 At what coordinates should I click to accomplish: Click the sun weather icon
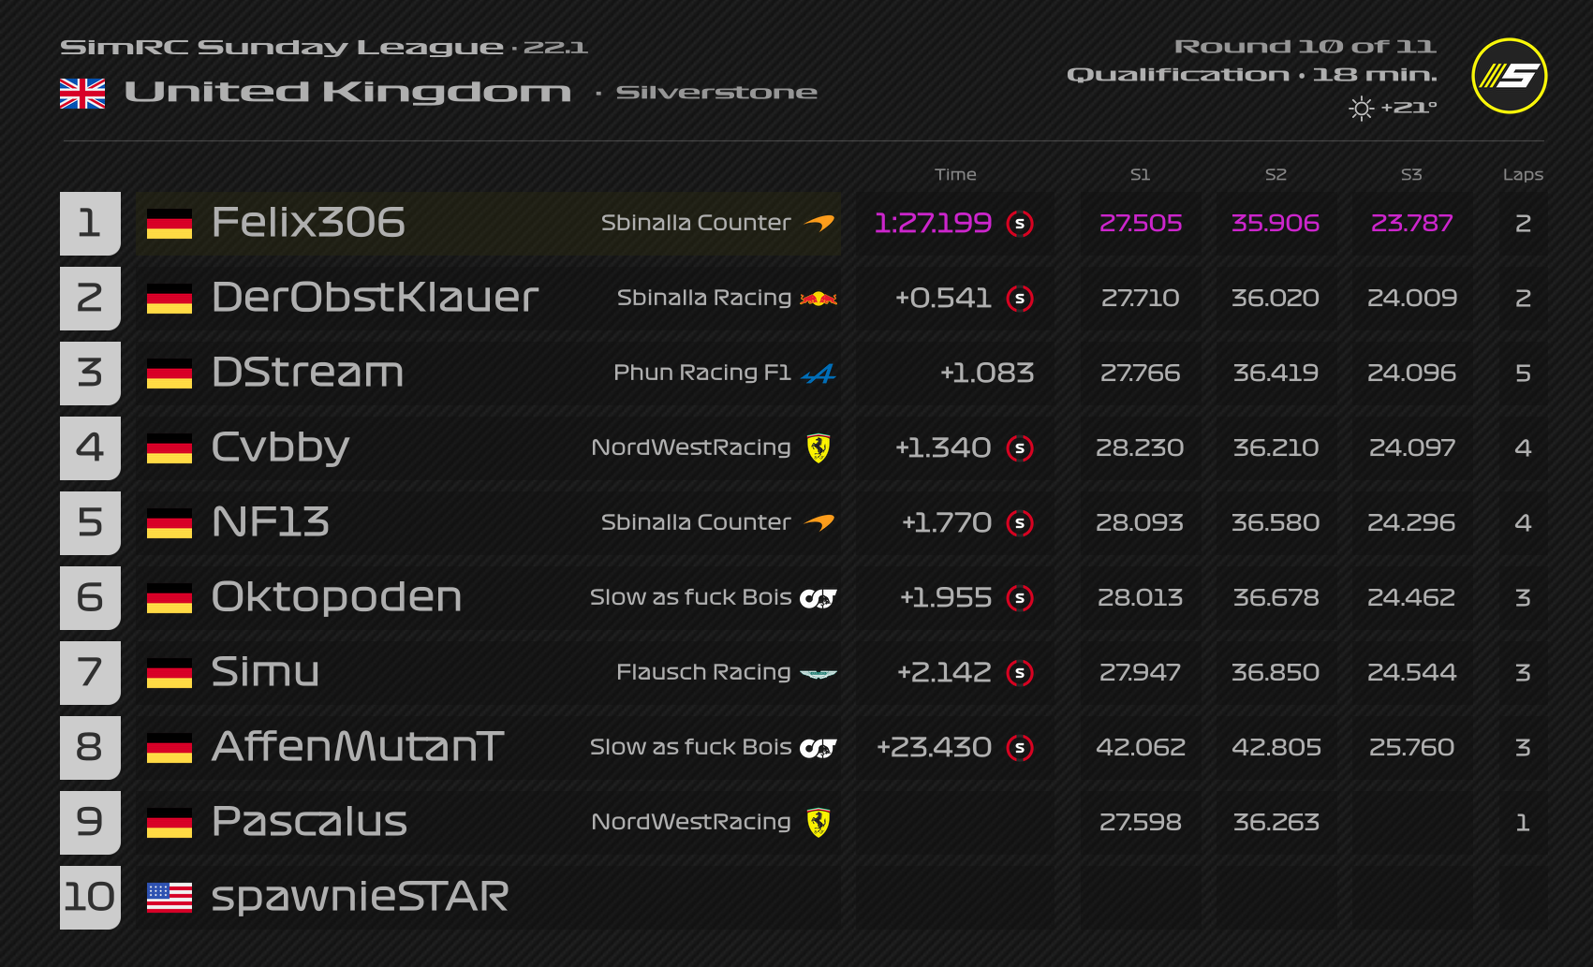pos(1362,109)
